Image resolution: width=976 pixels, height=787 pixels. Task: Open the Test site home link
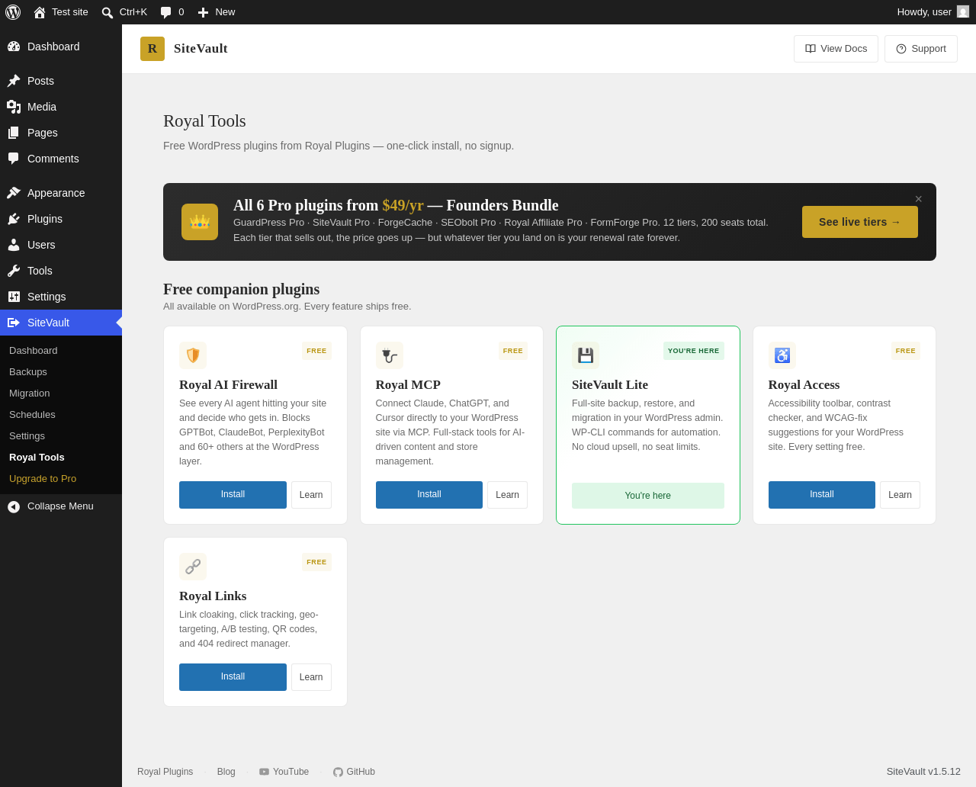pyautogui.click(x=61, y=12)
